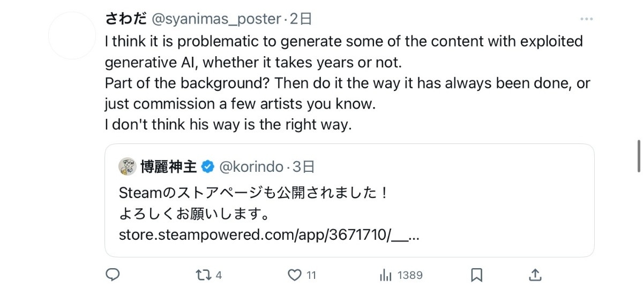
Task: Open the store.steampowered.com link
Action: click(268, 235)
